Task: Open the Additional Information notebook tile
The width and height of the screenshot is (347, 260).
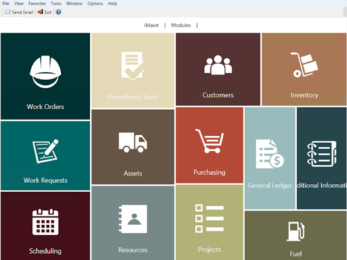Action: point(322,158)
